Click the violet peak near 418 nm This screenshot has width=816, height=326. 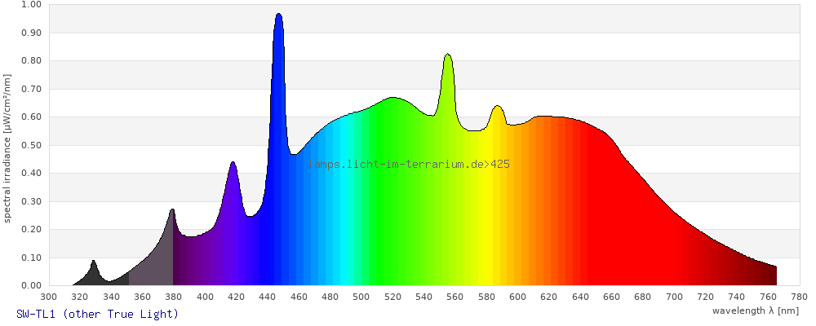(x=233, y=169)
